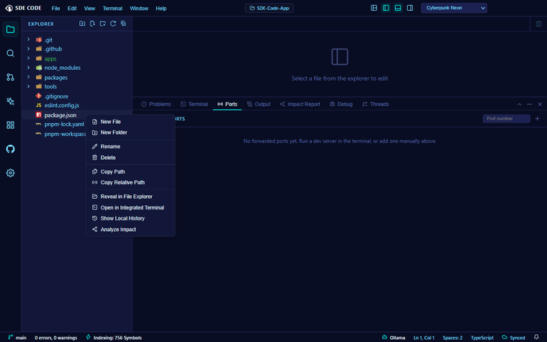Open the Search view in the activity bar
The width and height of the screenshot is (547, 342).
[x=10, y=53]
